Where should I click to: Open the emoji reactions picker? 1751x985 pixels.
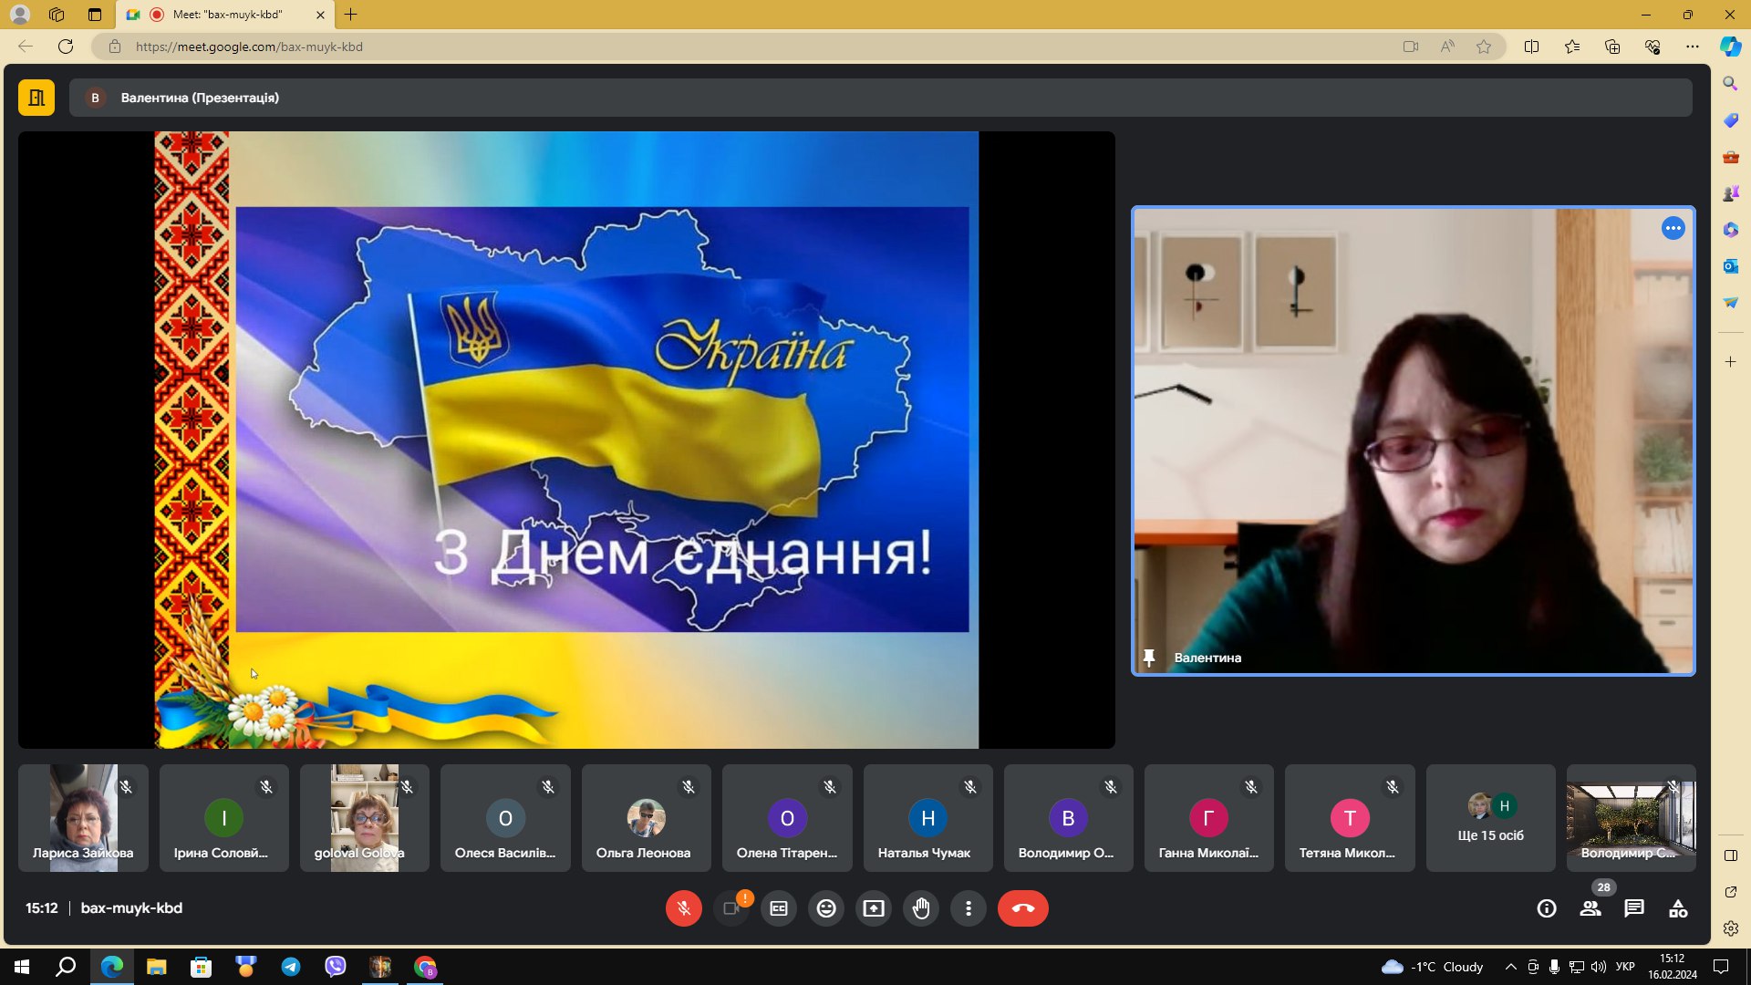coord(826,908)
